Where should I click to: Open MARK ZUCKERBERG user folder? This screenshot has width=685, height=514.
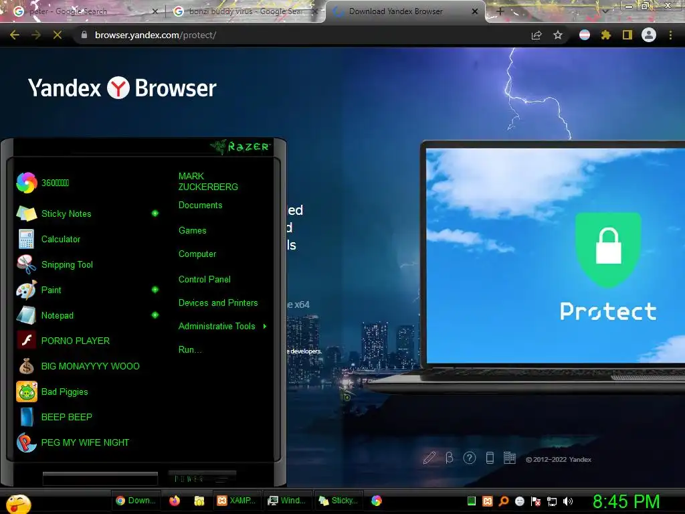click(208, 181)
